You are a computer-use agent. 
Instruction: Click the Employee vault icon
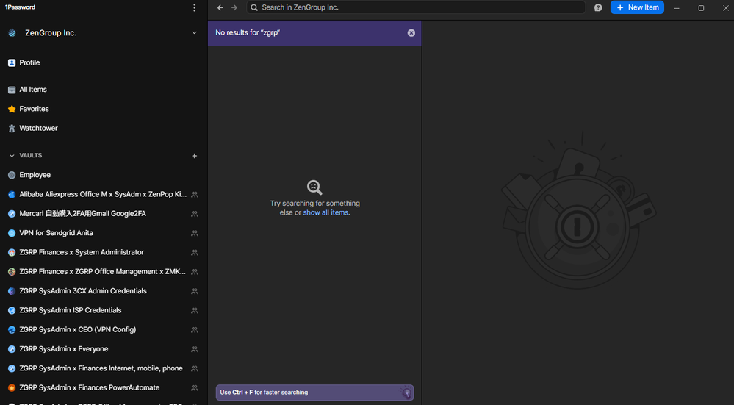12,175
